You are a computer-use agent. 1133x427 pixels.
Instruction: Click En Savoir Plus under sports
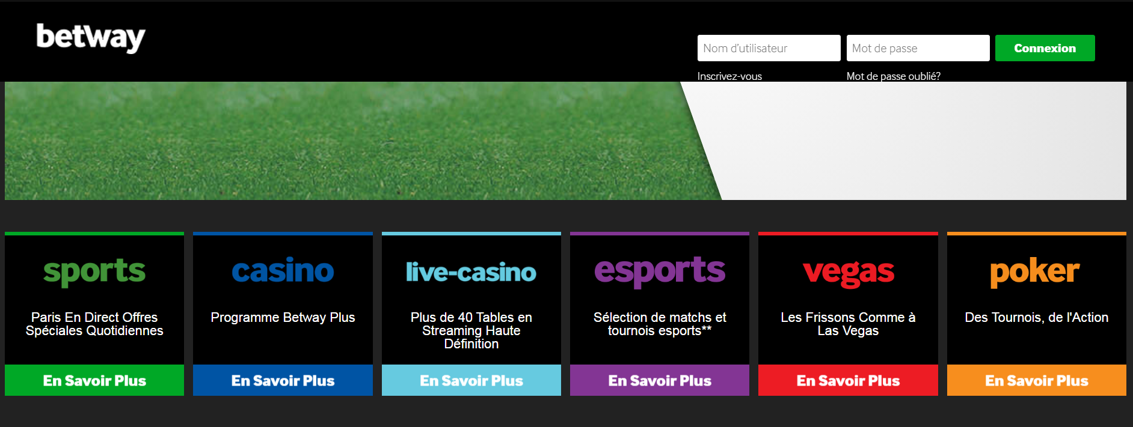tap(94, 380)
